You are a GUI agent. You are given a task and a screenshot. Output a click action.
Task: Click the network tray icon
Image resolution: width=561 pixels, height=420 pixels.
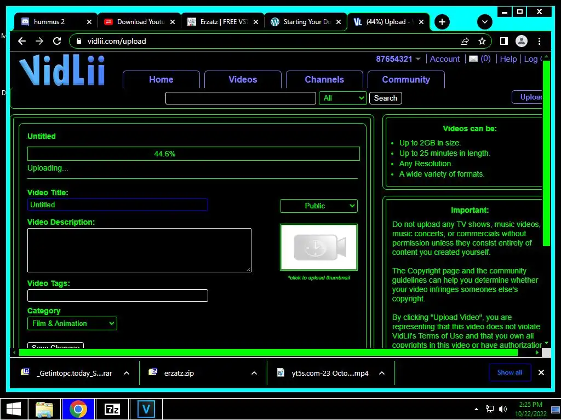[x=489, y=409]
